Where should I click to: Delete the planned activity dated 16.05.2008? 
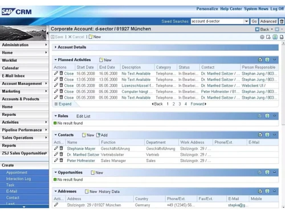pos(61,73)
